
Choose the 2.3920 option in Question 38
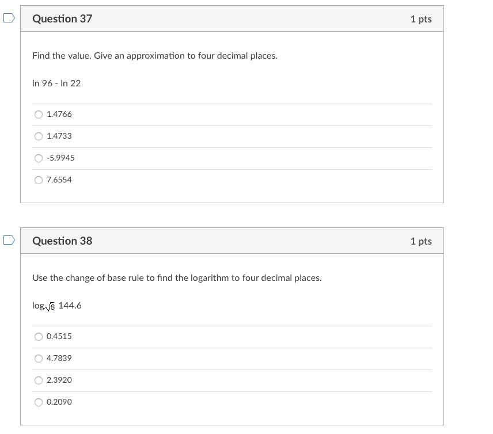(x=38, y=380)
